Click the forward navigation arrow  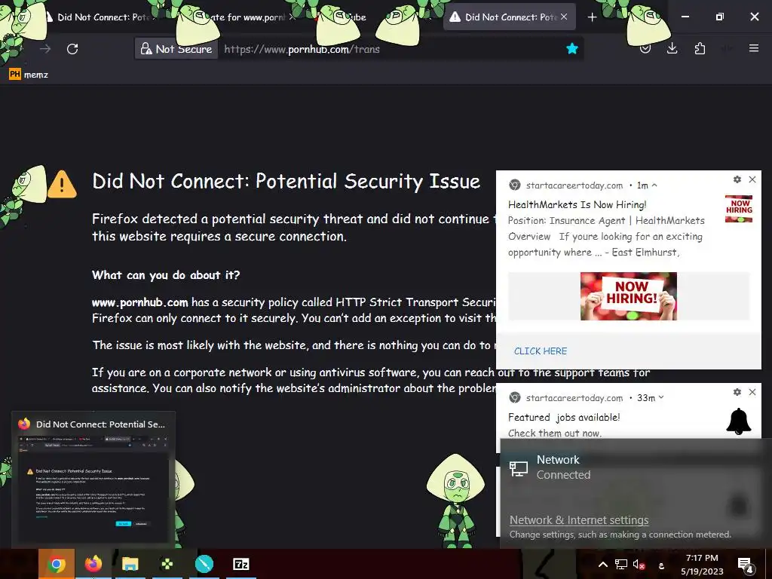[45, 49]
